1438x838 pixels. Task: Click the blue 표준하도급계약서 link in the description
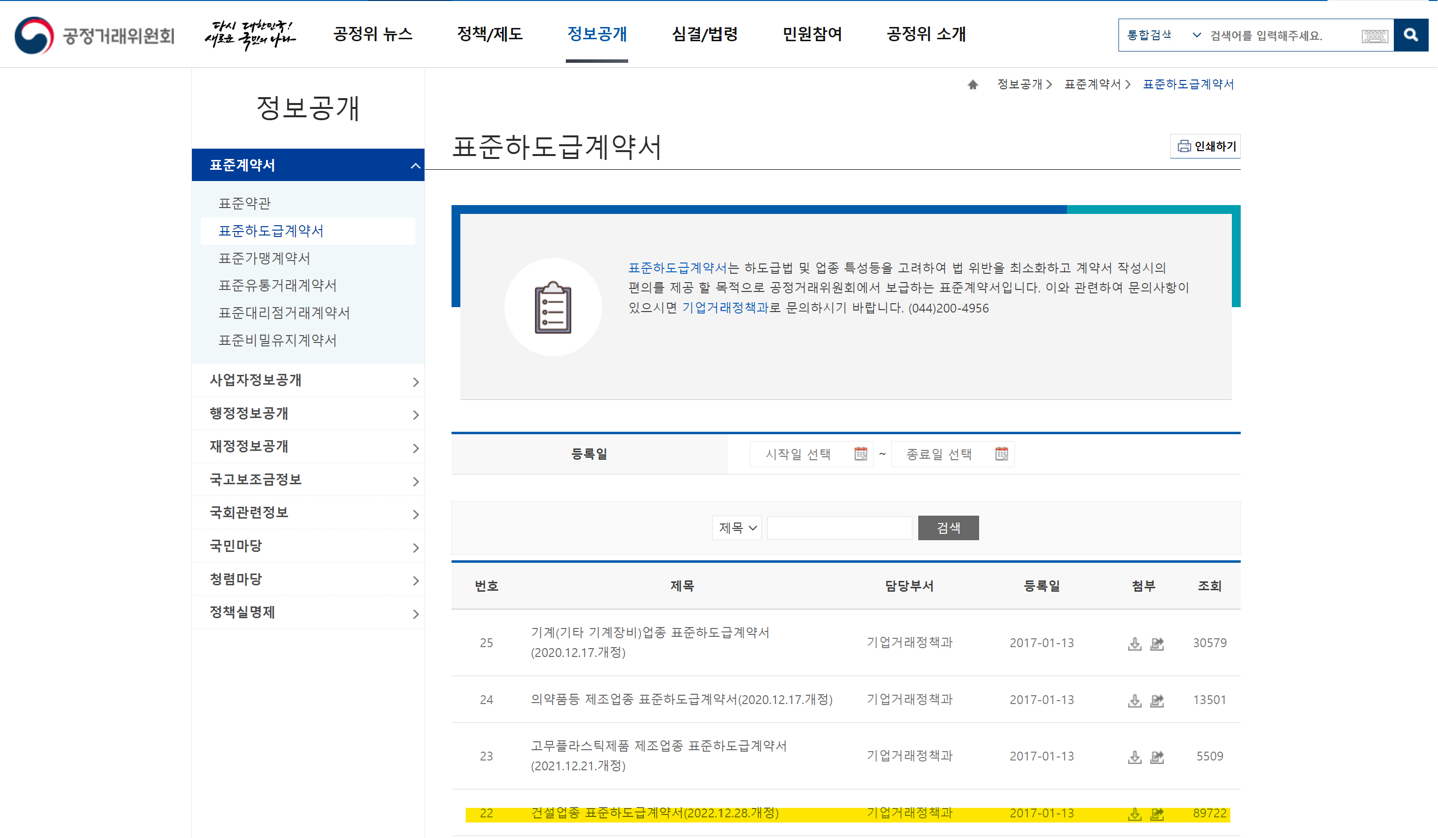[677, 268]
